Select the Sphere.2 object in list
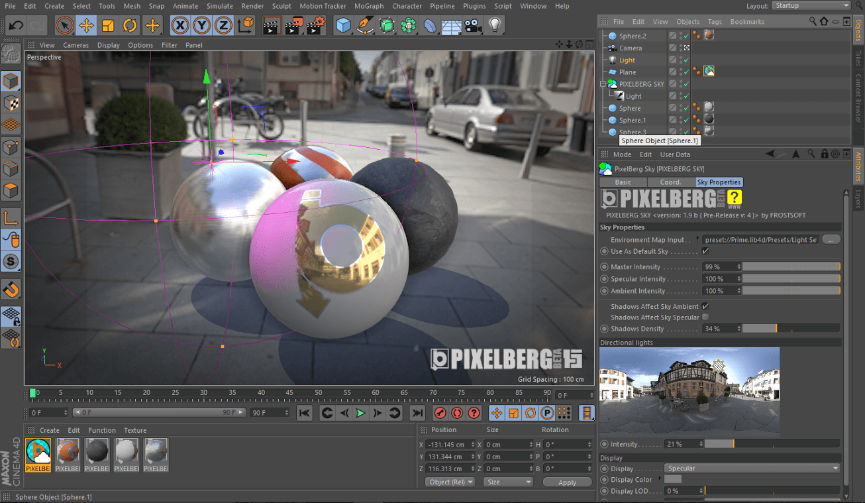The image size is (865, 503). [x=633, y=36]
